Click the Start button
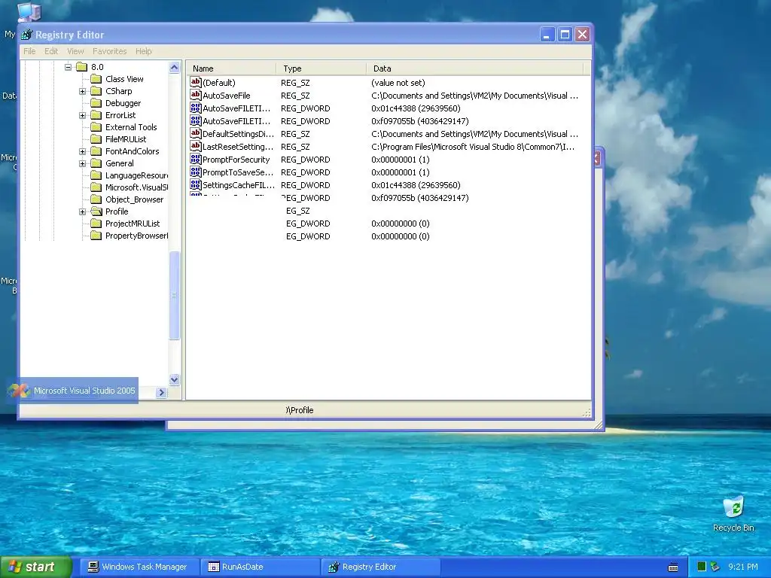The height and width of the screenshot is (578, 771). coord(36,567)
